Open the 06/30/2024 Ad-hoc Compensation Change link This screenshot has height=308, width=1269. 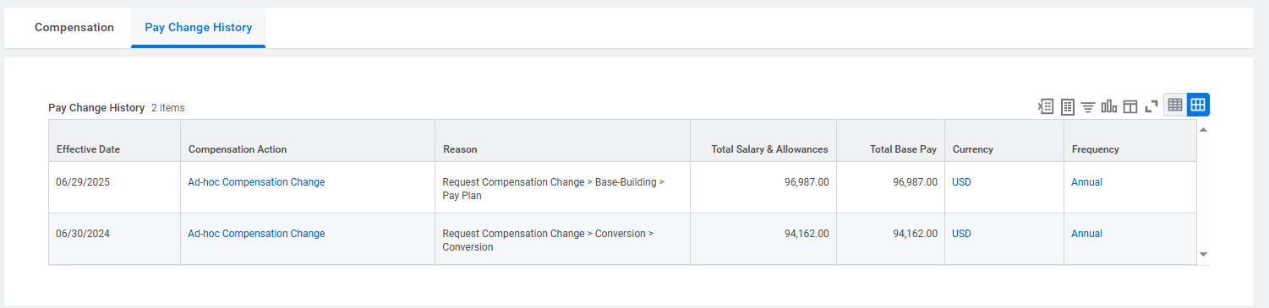pos(256,234)
